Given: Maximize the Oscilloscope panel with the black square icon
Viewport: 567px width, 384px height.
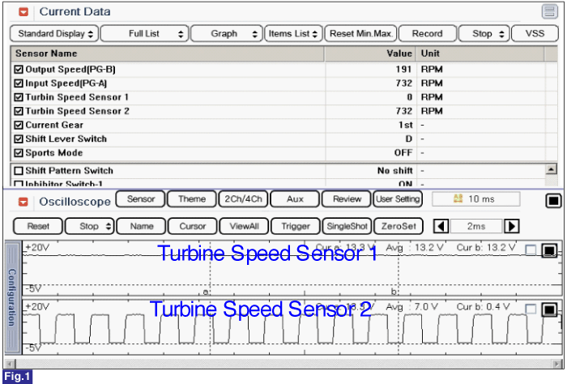Looking at the screenshot, I should [553, 201].
